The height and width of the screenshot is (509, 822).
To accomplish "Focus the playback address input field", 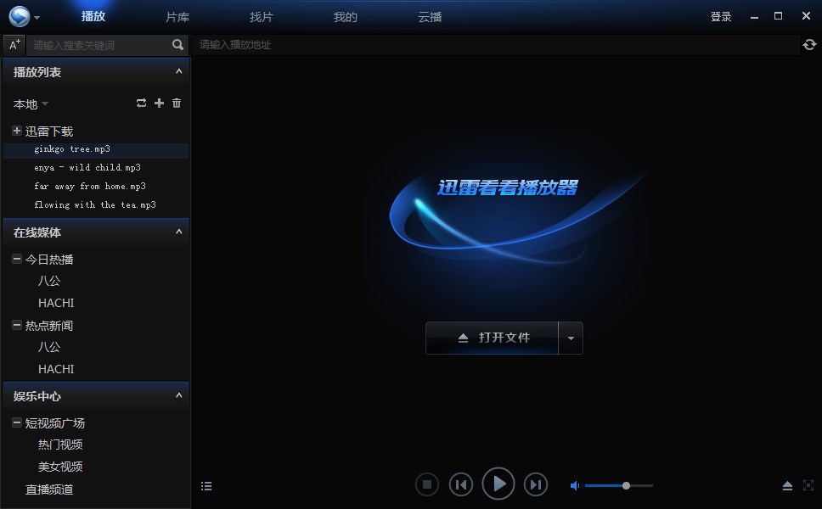I will coord(495,45).
